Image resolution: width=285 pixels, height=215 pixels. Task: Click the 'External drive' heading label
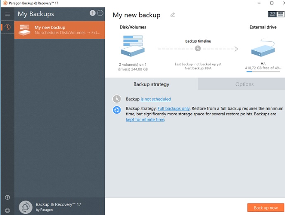[263, 27]
